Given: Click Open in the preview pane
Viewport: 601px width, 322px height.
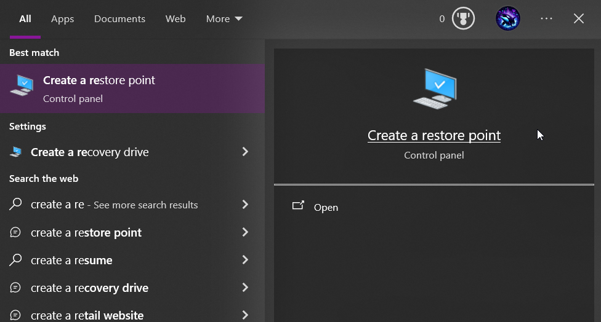Looking at the screenshot, I should click(x=326, y=207).
